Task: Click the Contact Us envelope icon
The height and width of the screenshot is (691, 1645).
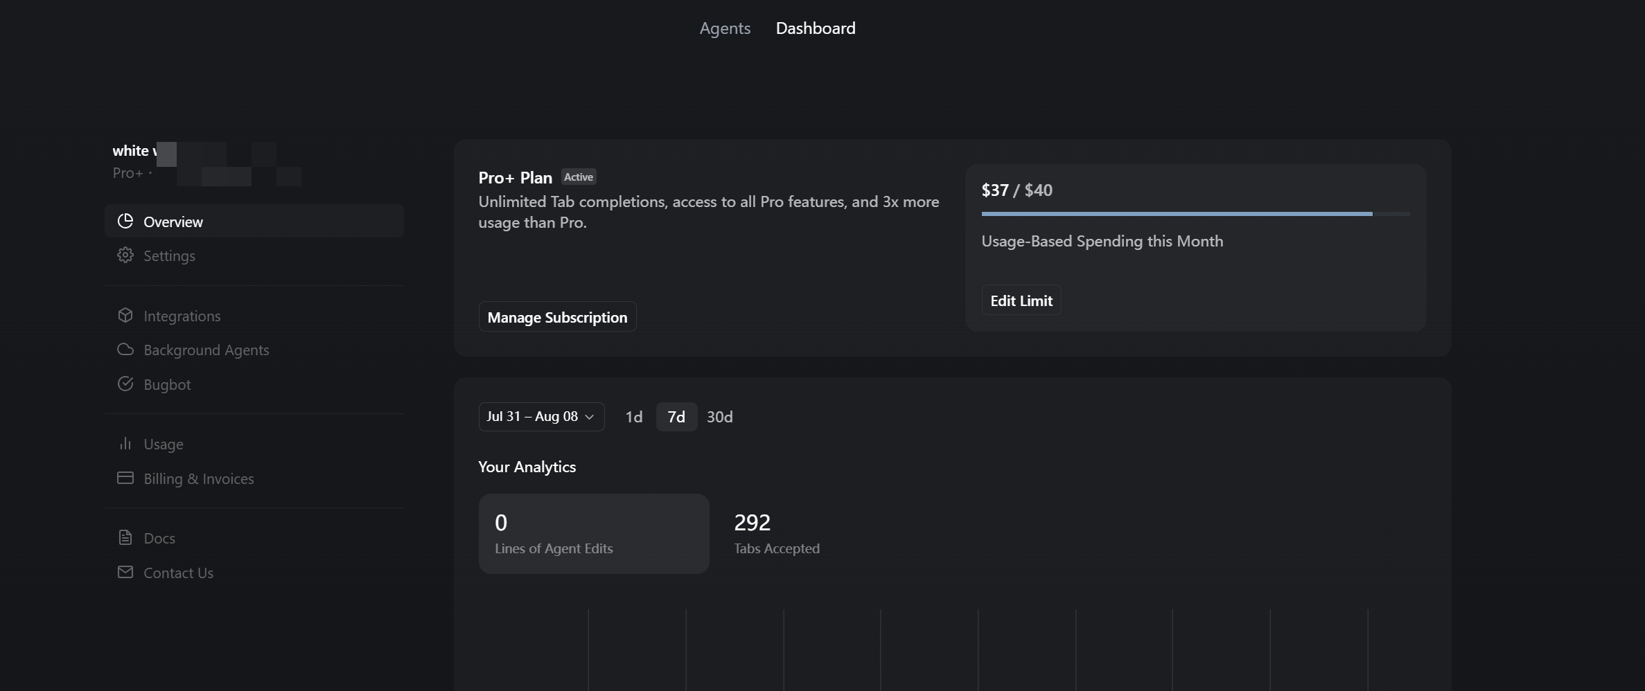Action: [125, 572]
